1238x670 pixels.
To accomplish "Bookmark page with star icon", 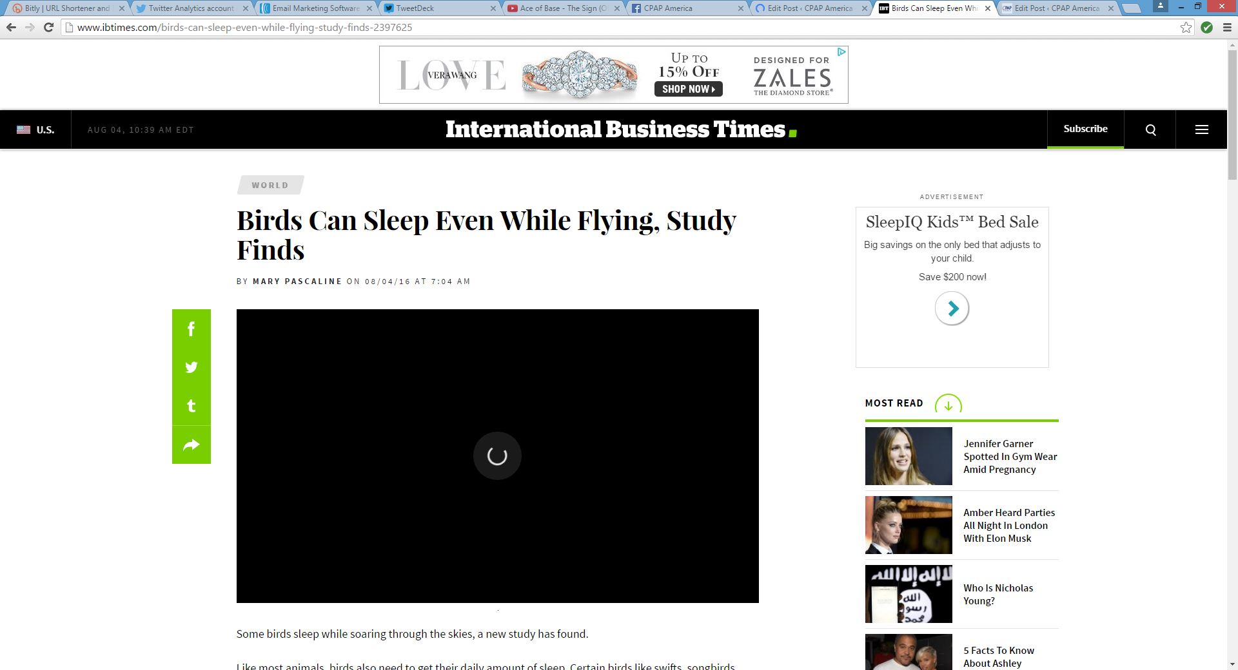I will click(1186, 28).
